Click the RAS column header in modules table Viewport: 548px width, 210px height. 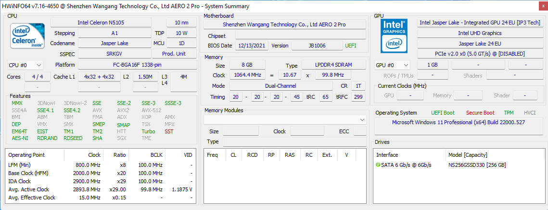(x=290, y=155)
